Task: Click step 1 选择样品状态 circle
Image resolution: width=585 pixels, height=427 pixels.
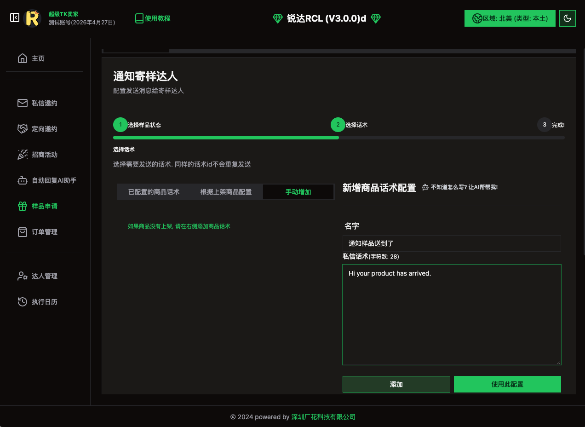Action: coord(120,125)
